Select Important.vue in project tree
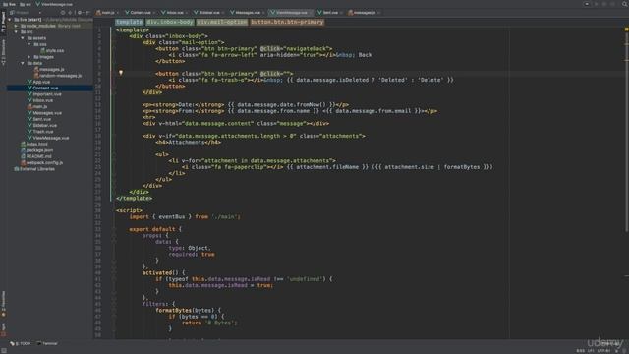The image size is (629, 354). tap(44, 94)
